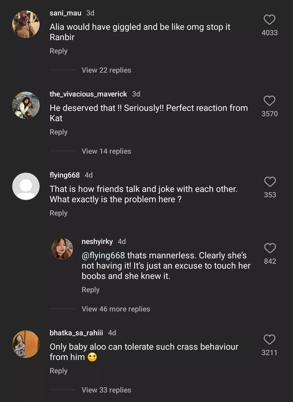The width and height of the screenshot is (293, 402).
Task: Expand View 33 replies
Action: click(106, 390)
